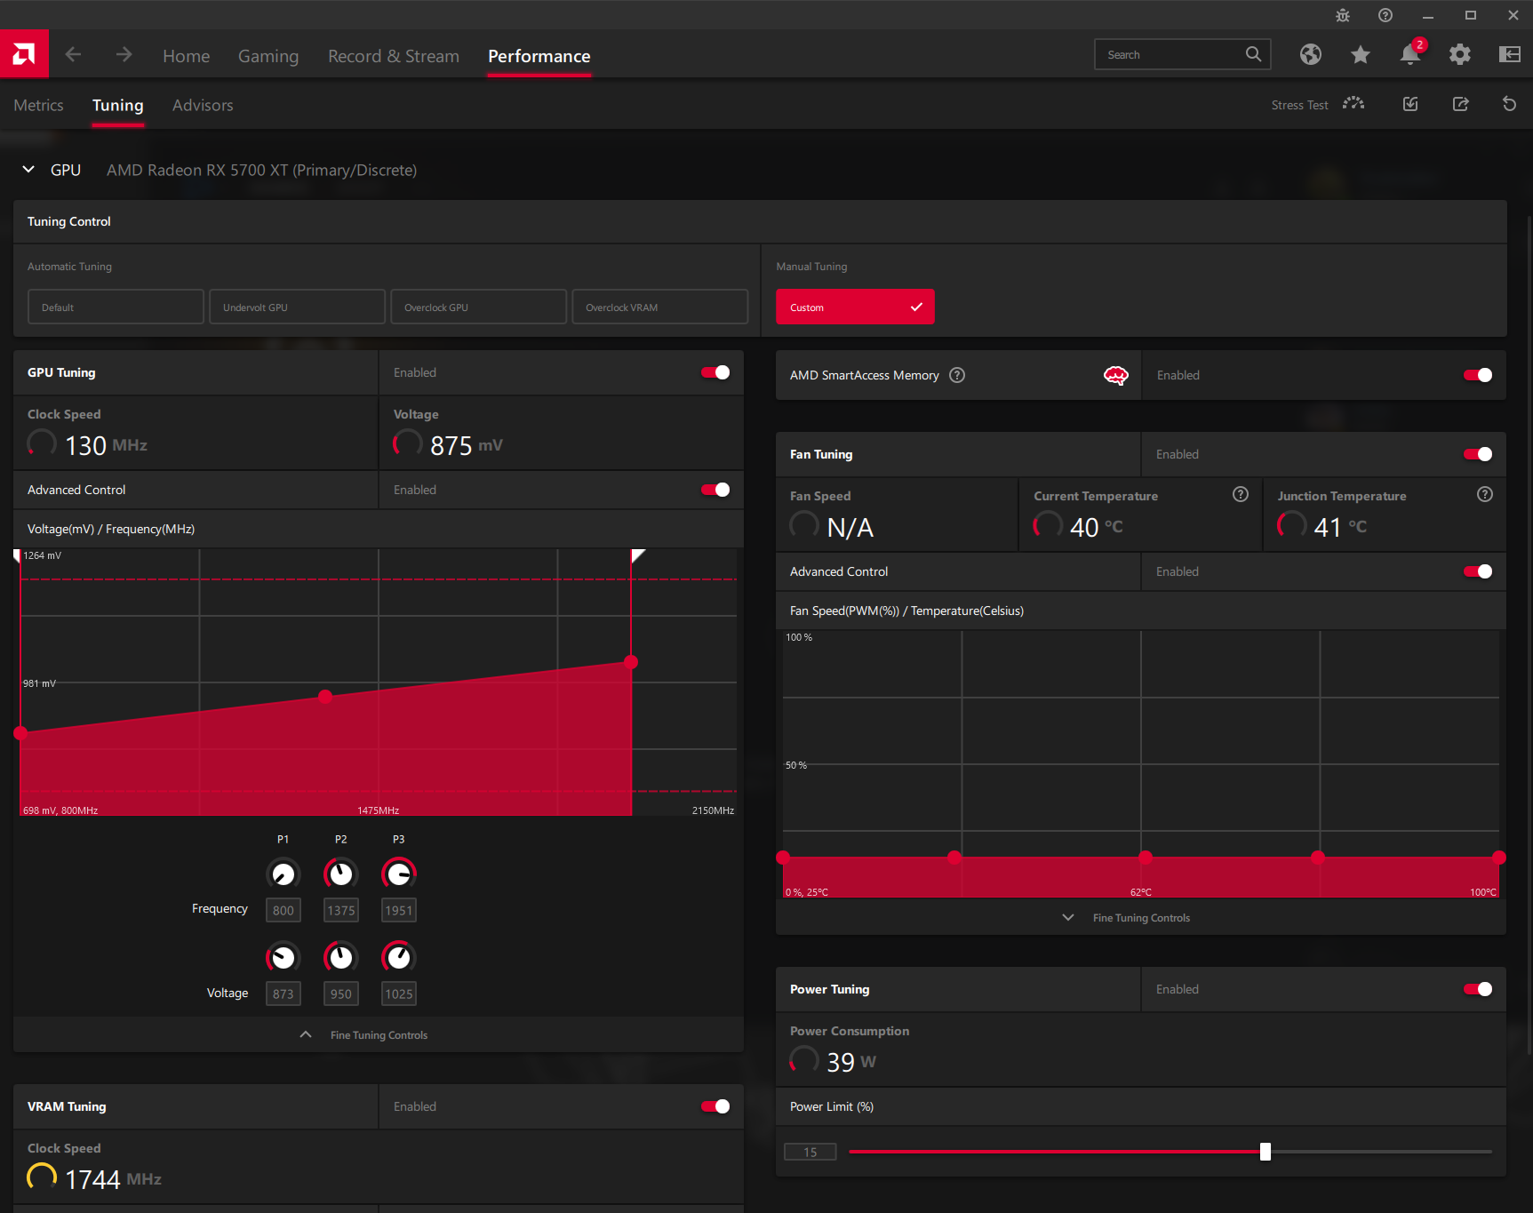Click the Tuning subtab
Viewport: 1533px width, 1213px height.
(118, 105)
